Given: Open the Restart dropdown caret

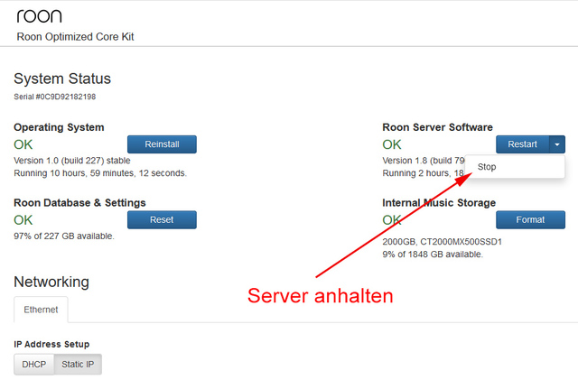Looking at the screenshot, I should pos(557,144).
